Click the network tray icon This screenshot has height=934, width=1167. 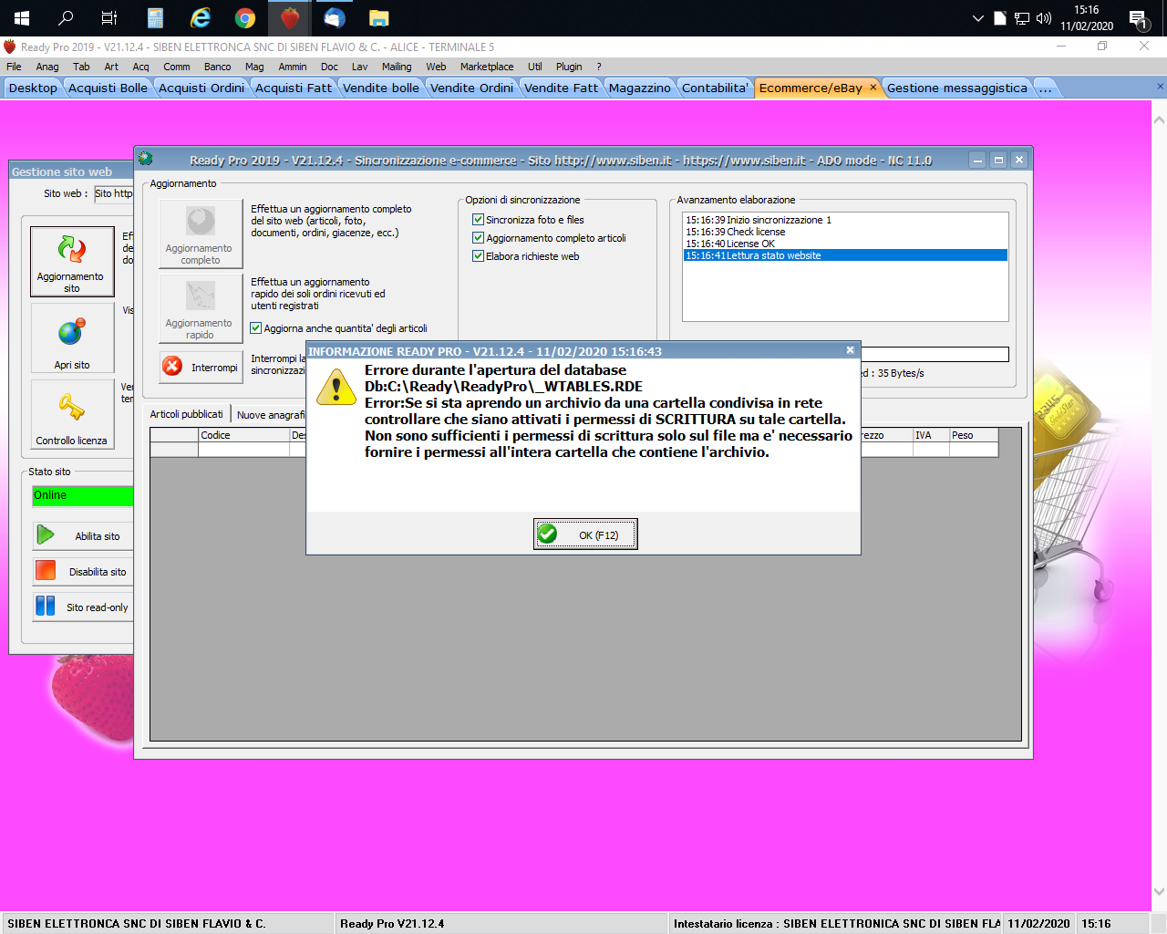pyautogui.click(x=1022, y=18)
